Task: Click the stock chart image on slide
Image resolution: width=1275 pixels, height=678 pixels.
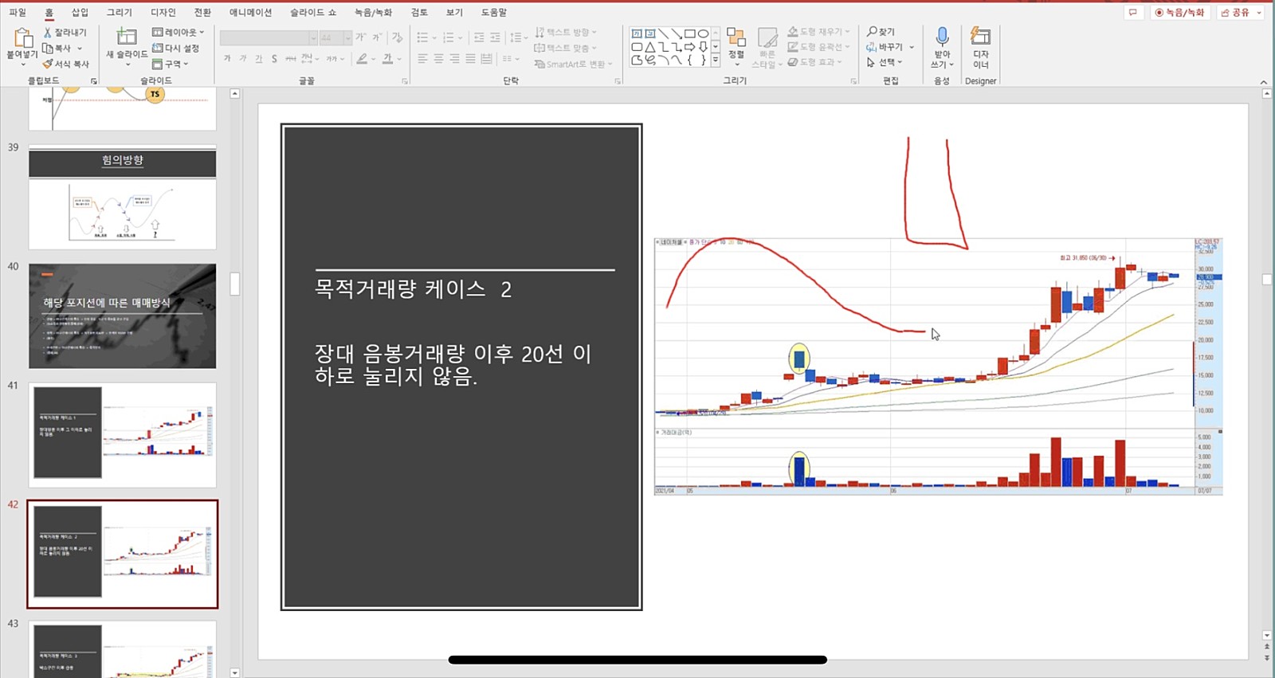Action: [x=939, y=366]
